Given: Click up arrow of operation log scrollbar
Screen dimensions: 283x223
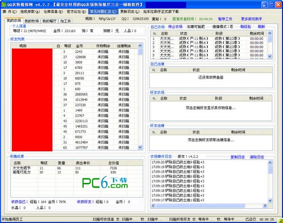Looking at the screenshot, I should click(x=270, y=163).
